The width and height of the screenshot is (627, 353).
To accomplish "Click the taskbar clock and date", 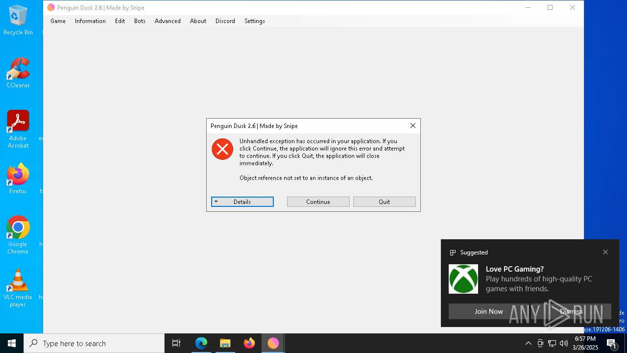I will 585,343.
